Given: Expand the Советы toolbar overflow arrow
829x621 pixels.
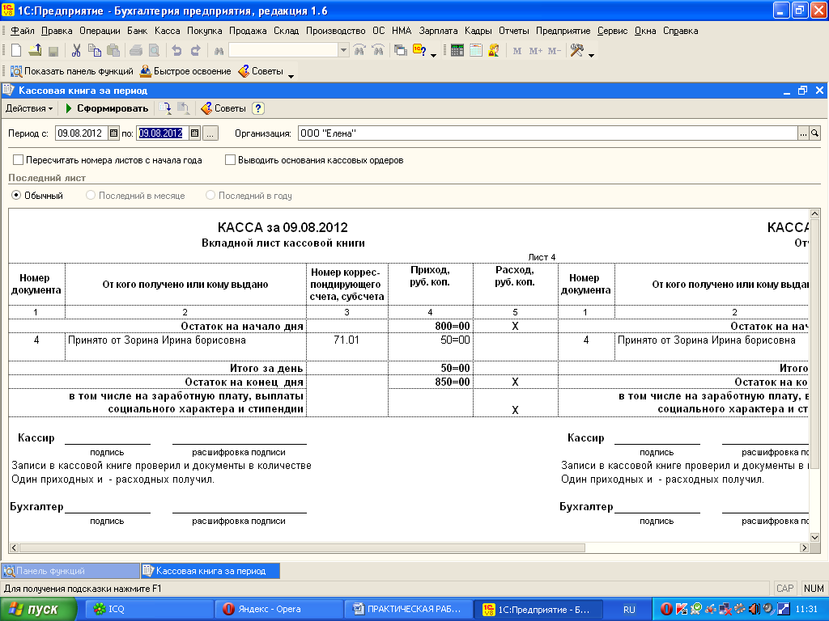Looking at the screenshot, I should pyautogui.click(x=291, y=77).
